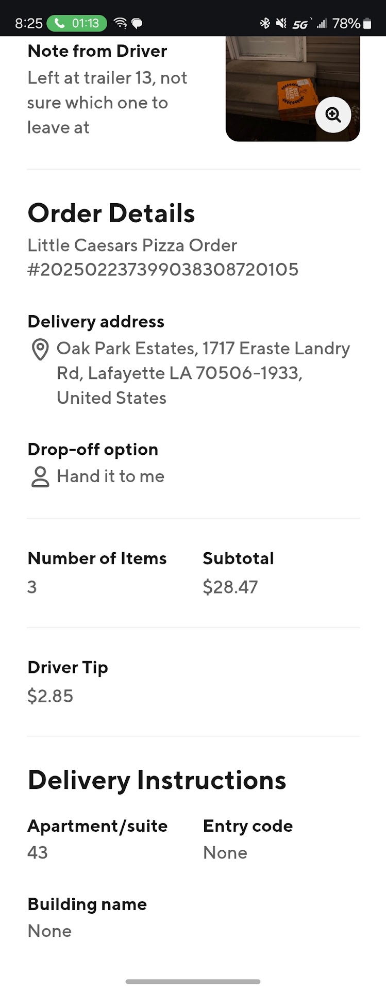Tap the Oak Park Estates delivery address
The image size is (386, 990).
[203, 373]
